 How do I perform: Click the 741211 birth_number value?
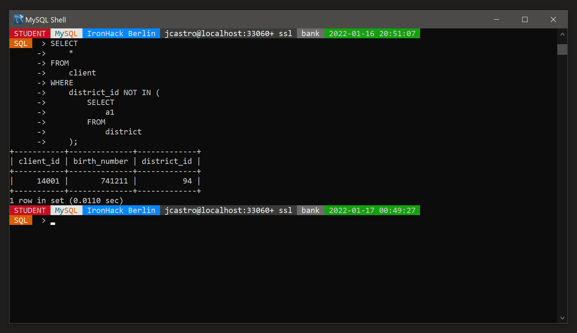[114, 181]
